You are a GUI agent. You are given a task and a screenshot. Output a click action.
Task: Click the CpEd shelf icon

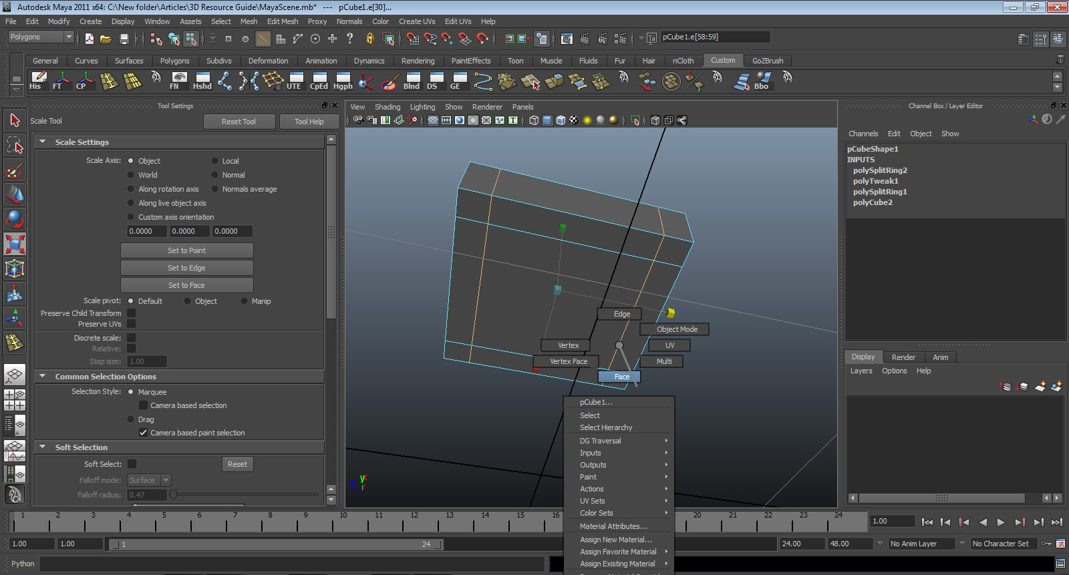click(319, 81)
